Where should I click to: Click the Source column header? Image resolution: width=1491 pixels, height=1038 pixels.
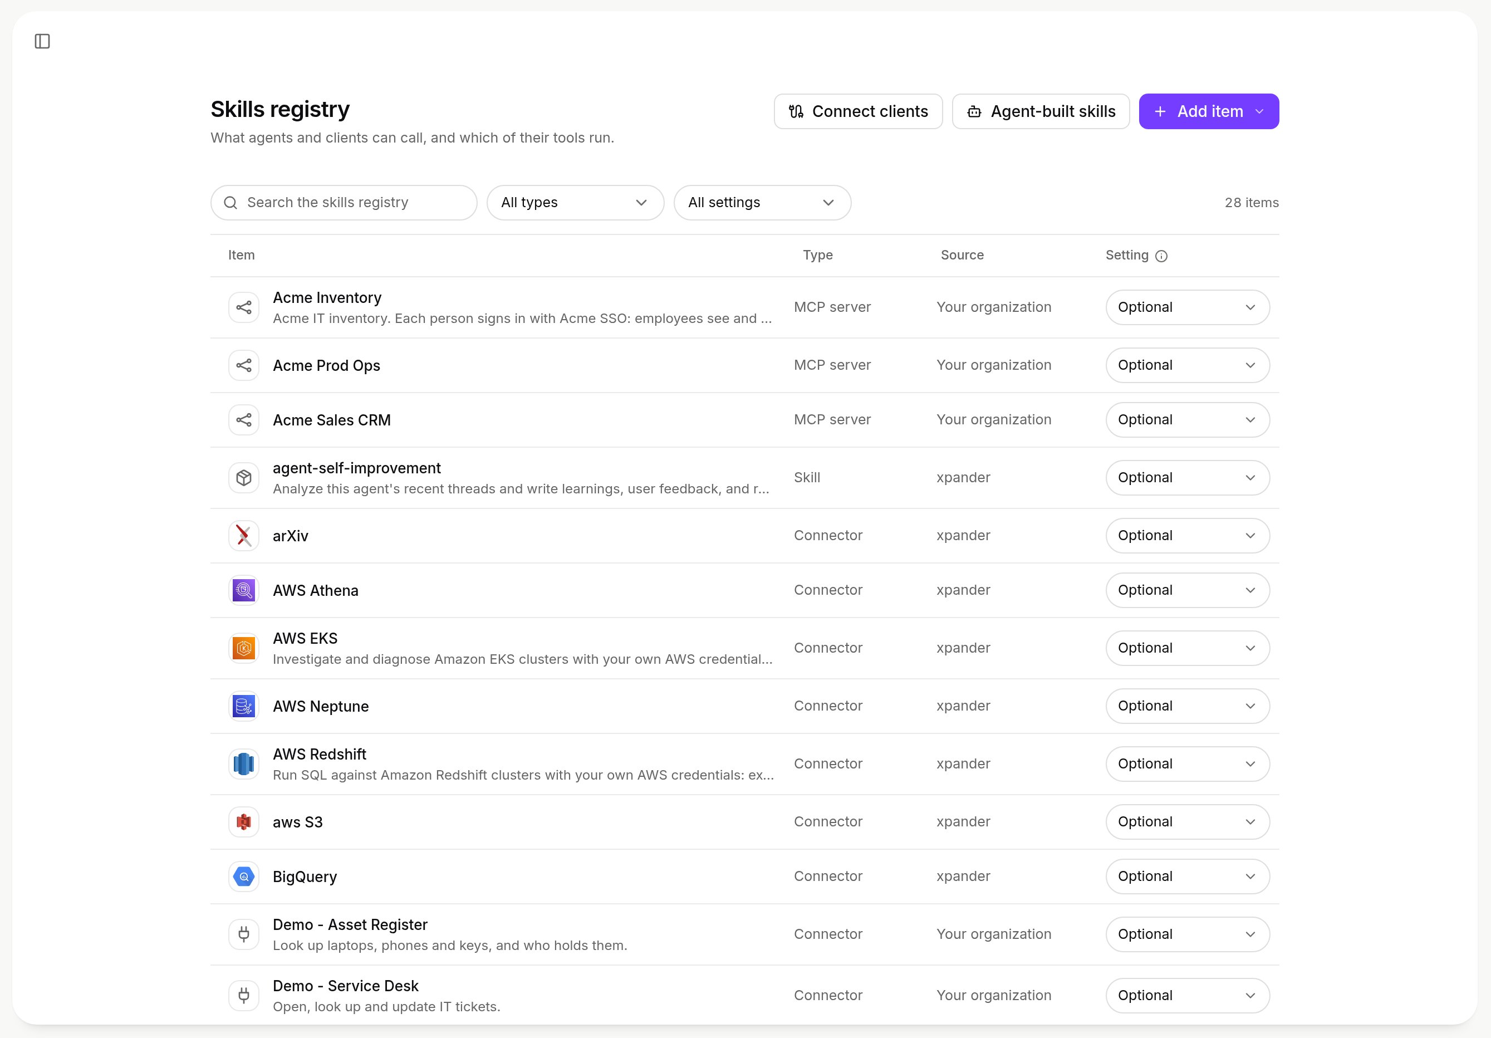(962, 255)
